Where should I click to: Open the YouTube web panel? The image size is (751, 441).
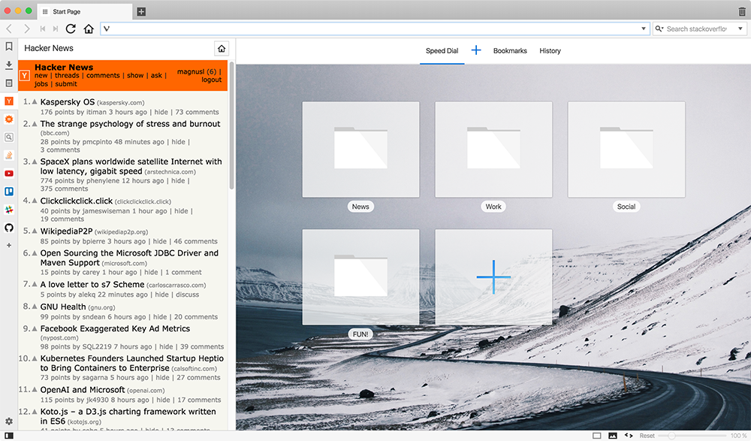pyautogui.click(x=8, y=174)
